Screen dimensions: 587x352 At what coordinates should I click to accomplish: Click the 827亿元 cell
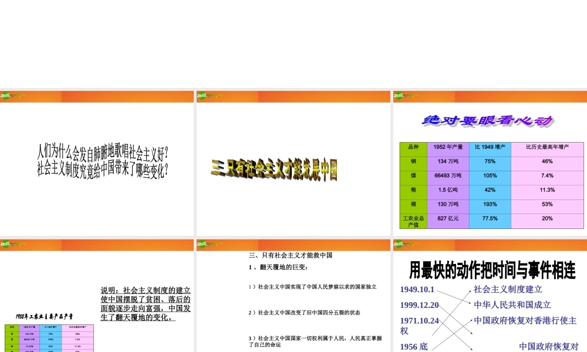[x=448, y=221]
